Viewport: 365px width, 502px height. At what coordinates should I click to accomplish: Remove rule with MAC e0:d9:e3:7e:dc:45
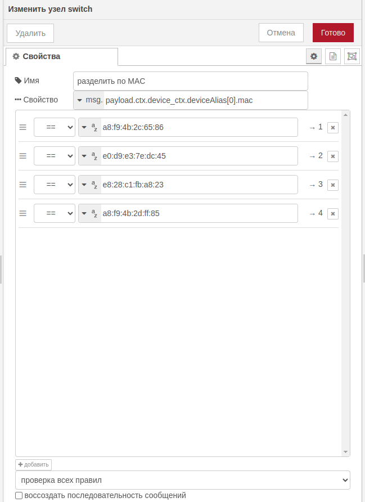332,156
